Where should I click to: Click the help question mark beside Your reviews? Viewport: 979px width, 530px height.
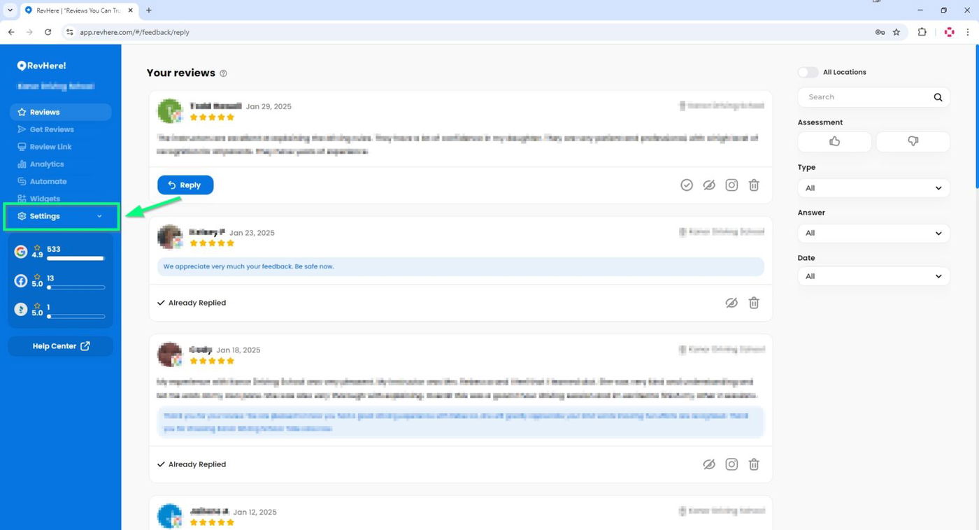tap(223, 73)
